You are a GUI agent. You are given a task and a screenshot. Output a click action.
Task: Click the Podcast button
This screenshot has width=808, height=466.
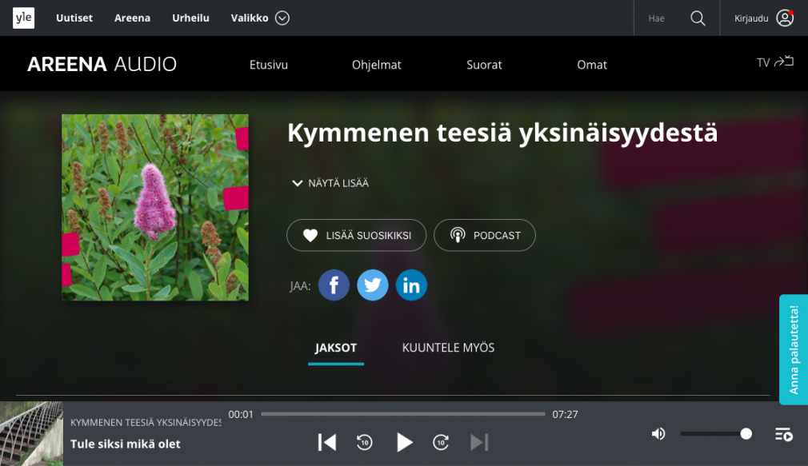tap(485, 236)
